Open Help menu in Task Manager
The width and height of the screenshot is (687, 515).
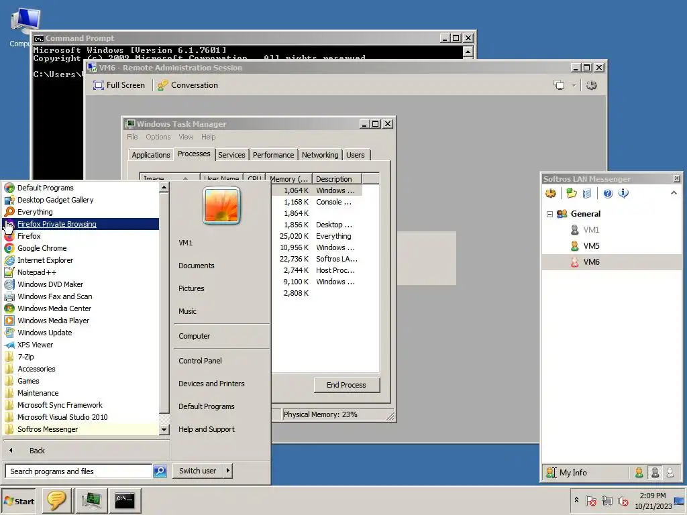209,137
